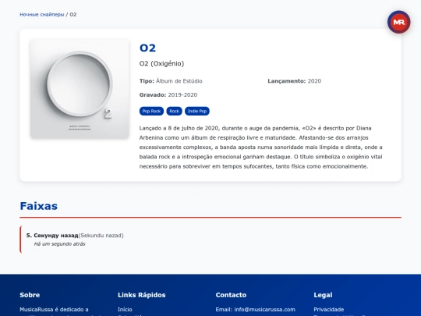Click the O2 (Oxigénio) subtitle
421x316 pixels.
161,64
